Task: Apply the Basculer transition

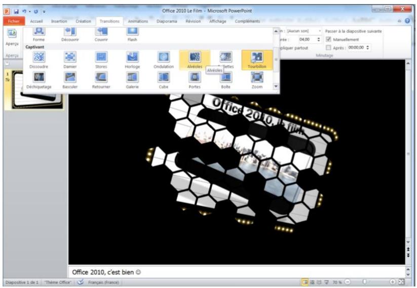Action: 70,80
